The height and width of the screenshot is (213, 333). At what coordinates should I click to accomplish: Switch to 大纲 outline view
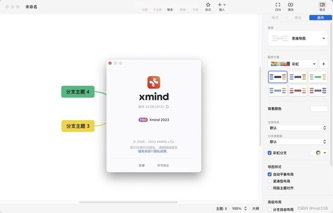(x=256, y=208)
